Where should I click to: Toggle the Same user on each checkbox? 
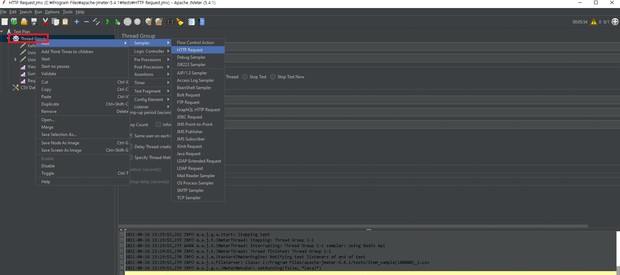point(131,136)
